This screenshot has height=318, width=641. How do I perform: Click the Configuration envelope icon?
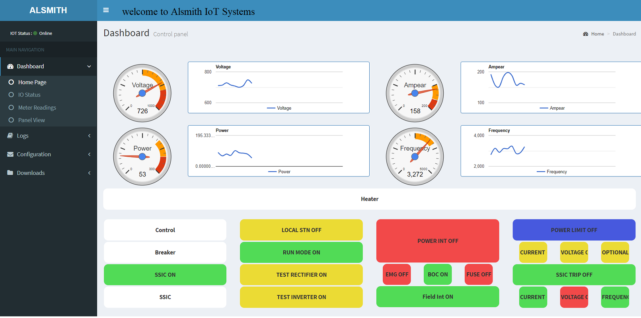click(10, 154)
